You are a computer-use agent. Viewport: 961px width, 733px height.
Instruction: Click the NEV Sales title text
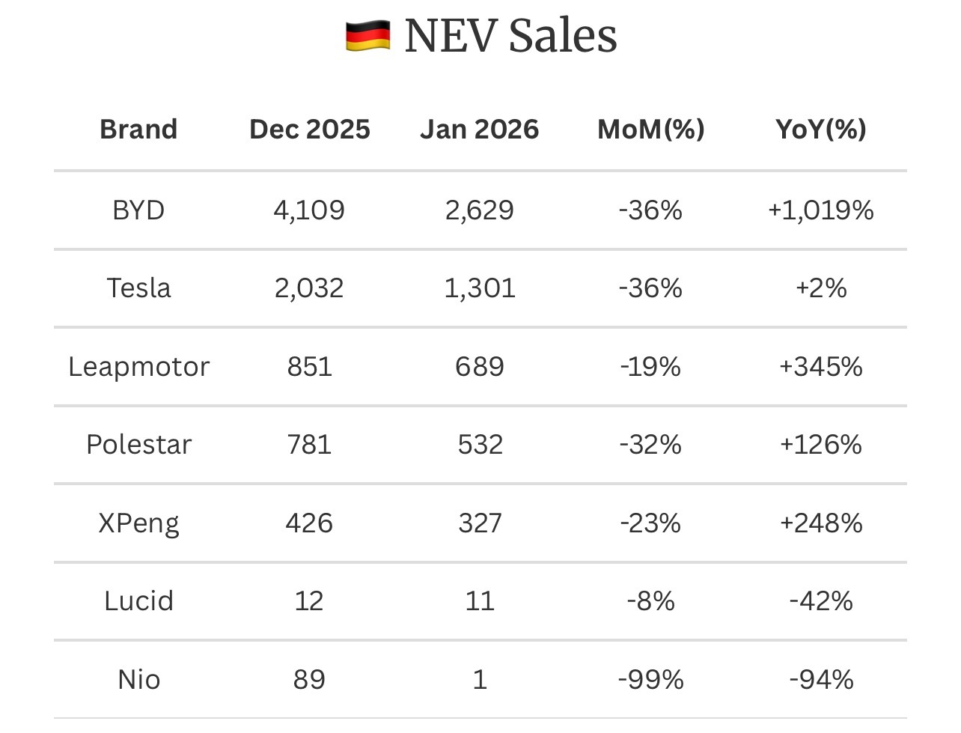pos(510,35)
